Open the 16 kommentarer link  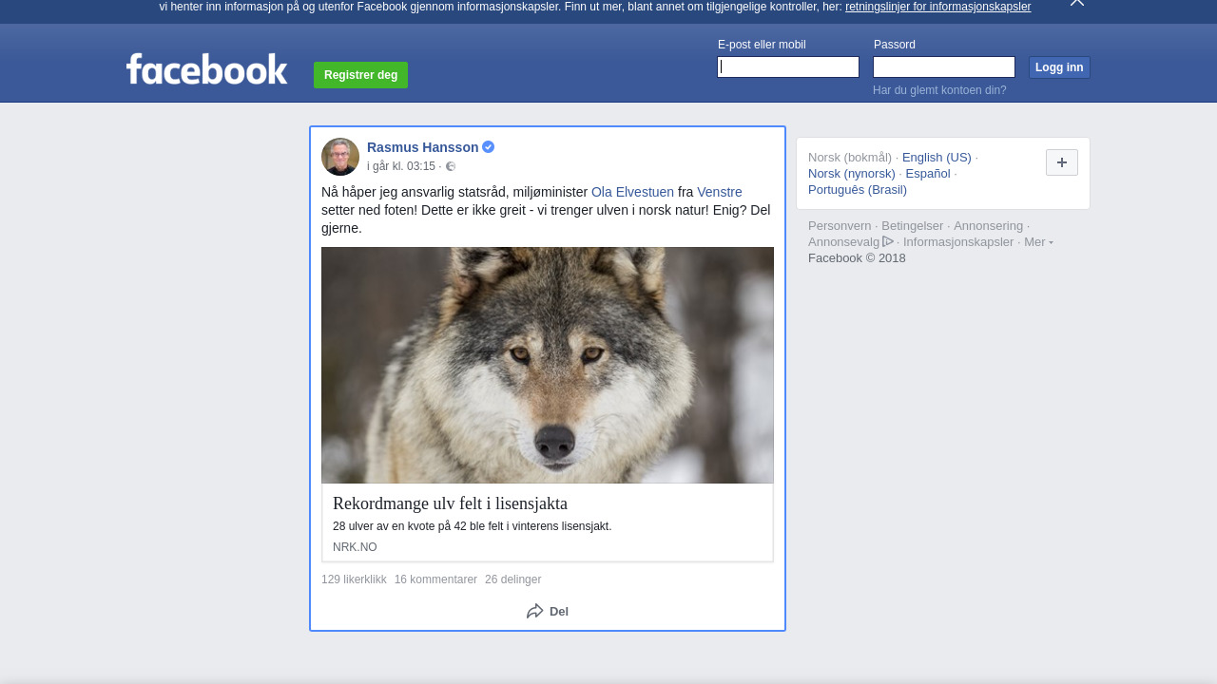(435, 579)
